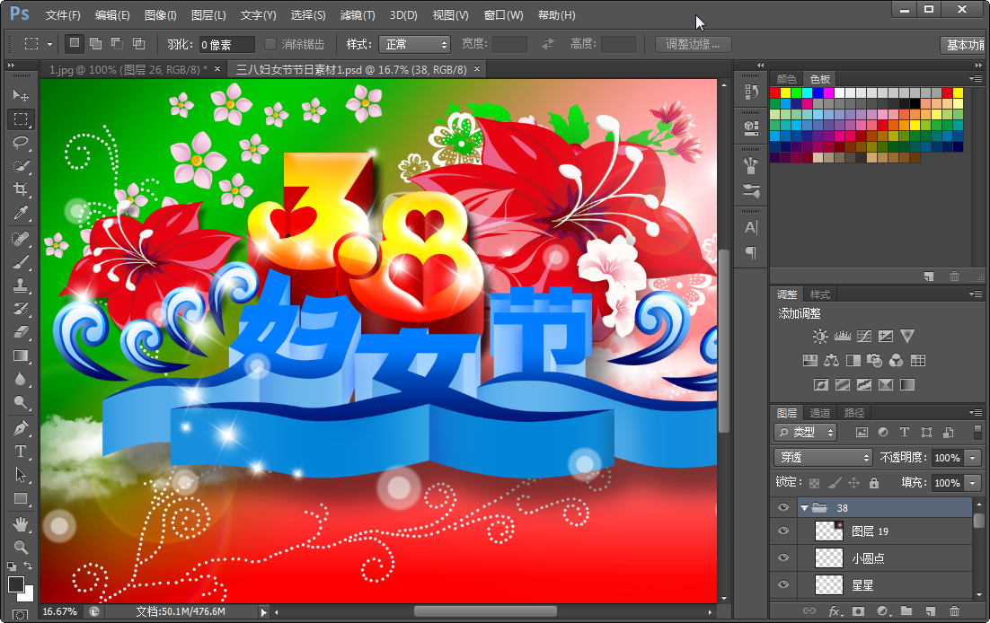Toggle the lock all padlock option
The height and width of the screenshot is (623, 990).
tap(874, 484)
